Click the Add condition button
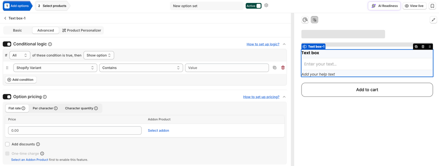This screenshot has width=439, height=166. [x=20, y=79]
